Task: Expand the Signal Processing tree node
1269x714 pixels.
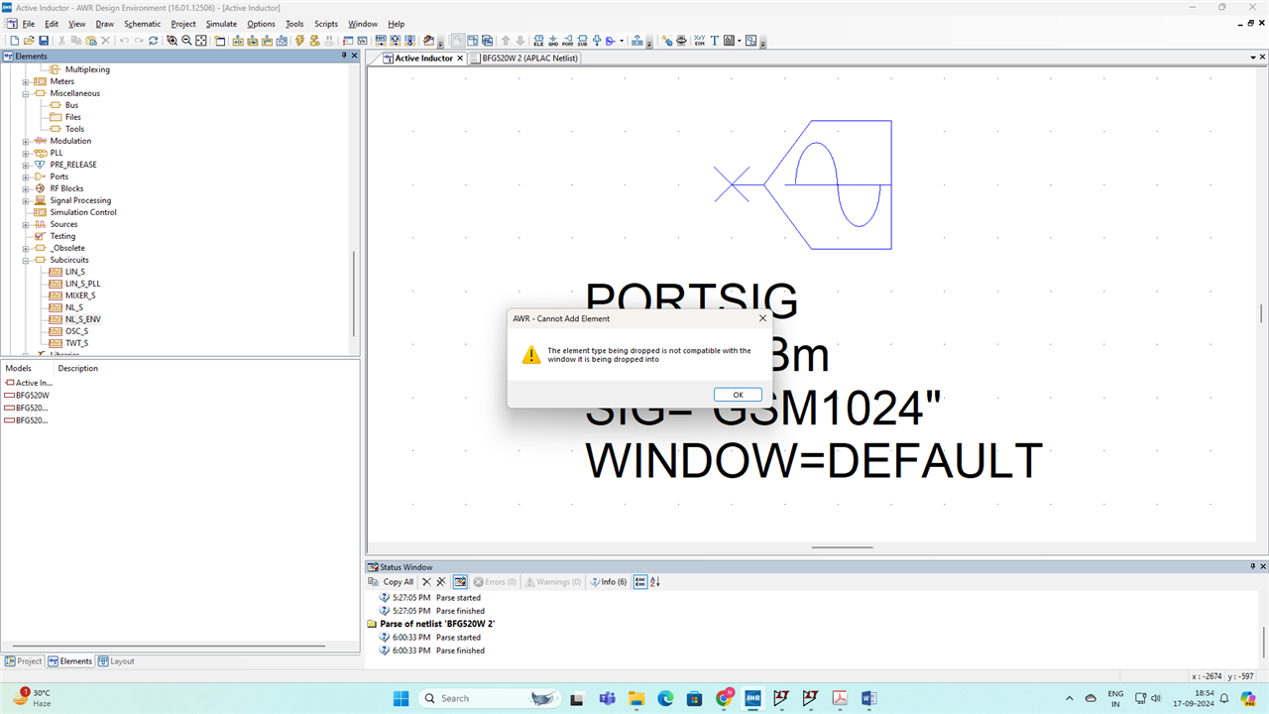Action: [x=26, y=200]
